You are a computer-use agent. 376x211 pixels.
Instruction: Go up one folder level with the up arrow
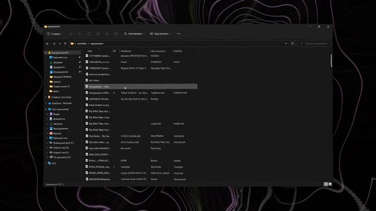pyautogui.click(x=65, y=43)
